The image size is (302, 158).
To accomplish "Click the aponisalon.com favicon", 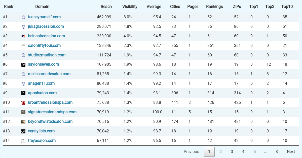I will 23,93.
